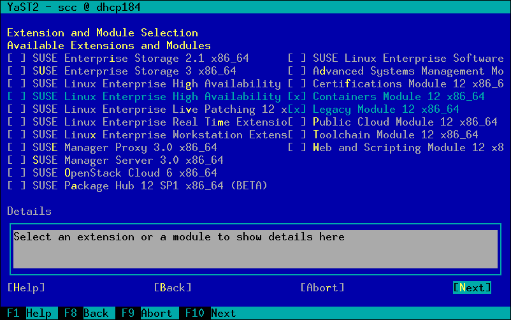Select the Web and Scripting Module 12
This screenshot has height=320, width=511.
(298, 148)
